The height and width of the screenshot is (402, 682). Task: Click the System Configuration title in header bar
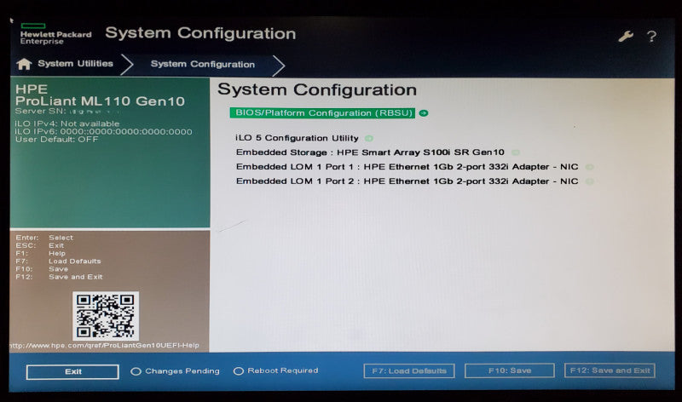[x=200, y=33]
